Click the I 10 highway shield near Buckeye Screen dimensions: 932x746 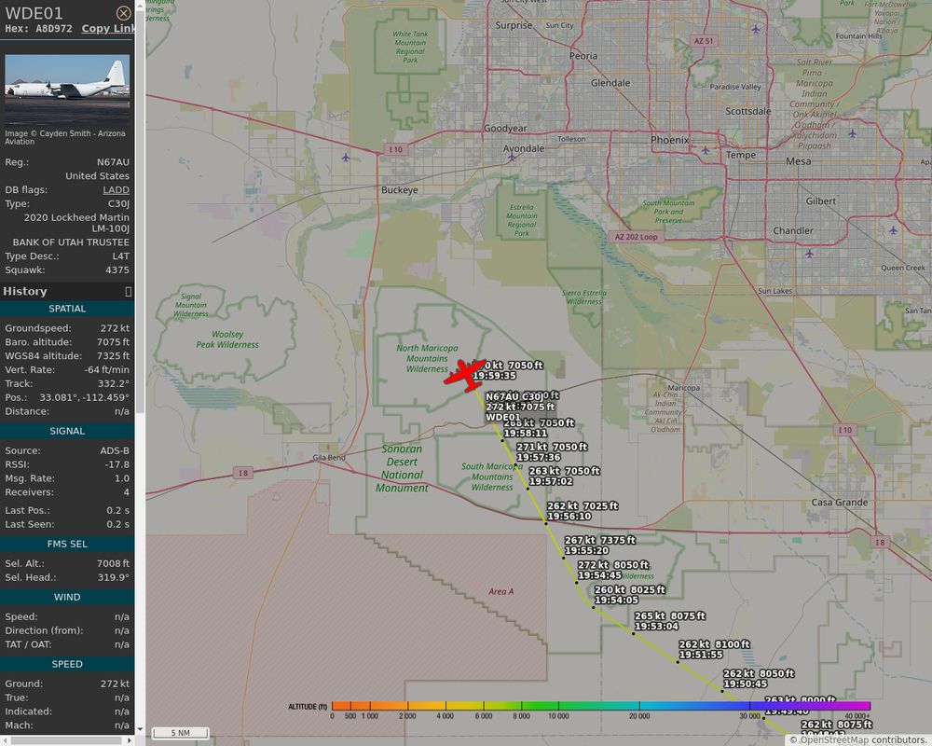[x=396, y=149]
